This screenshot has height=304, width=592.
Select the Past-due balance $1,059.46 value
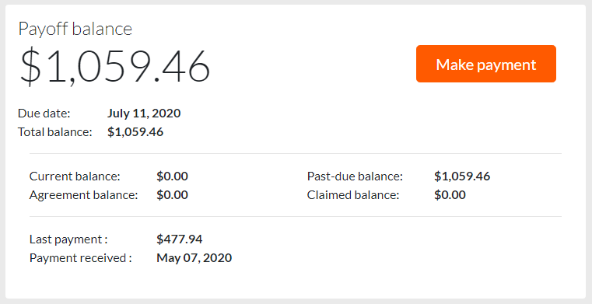point(462,176)
